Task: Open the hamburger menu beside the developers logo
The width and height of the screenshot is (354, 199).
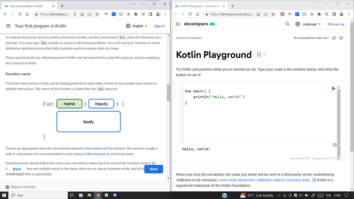Action: click(x=178, y=24)
